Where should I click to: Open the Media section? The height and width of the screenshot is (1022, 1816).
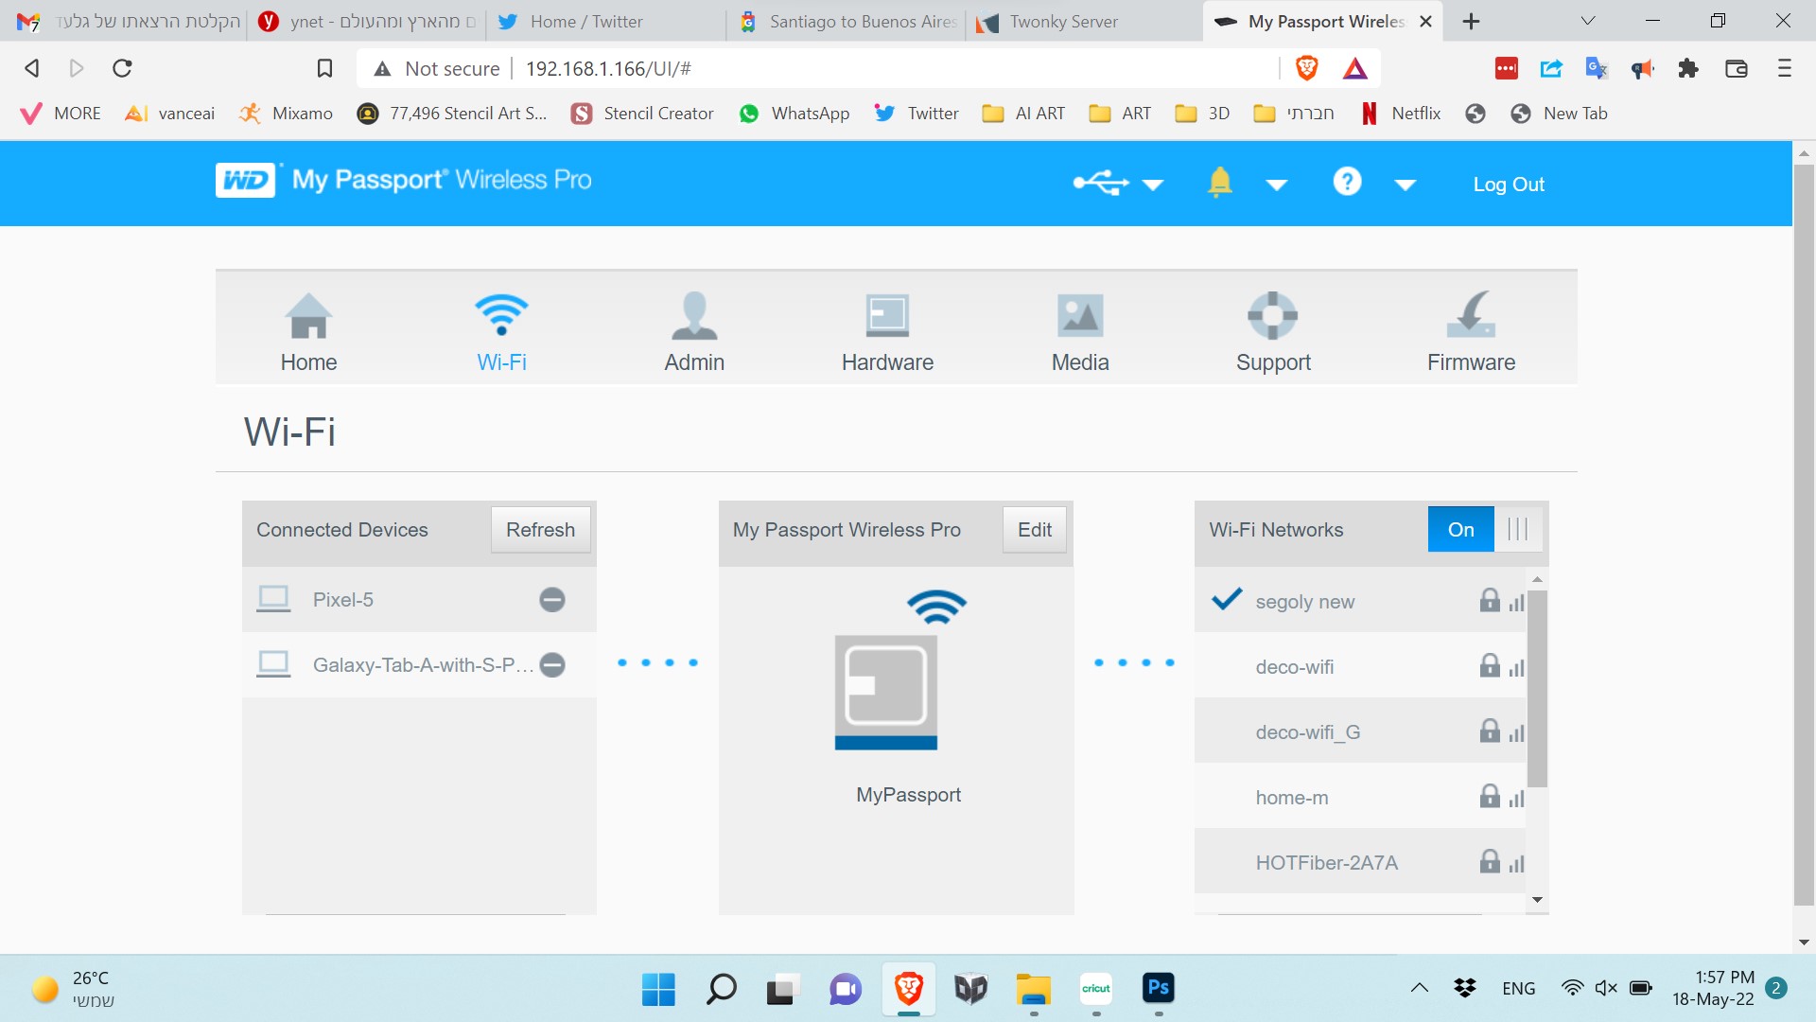(1080, 331)
